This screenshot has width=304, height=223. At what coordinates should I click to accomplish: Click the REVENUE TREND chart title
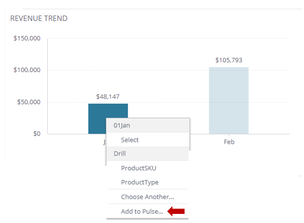[x=39, y=18]
